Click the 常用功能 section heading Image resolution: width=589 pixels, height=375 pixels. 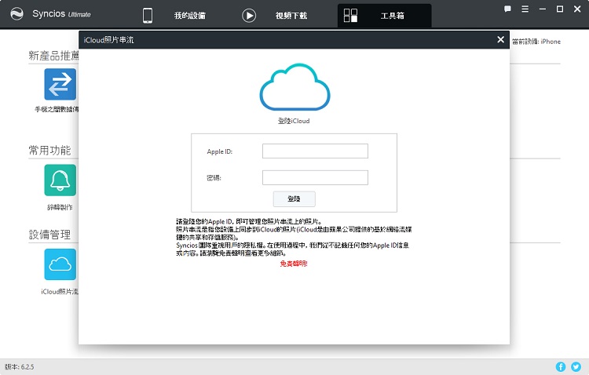coord(49,150)
